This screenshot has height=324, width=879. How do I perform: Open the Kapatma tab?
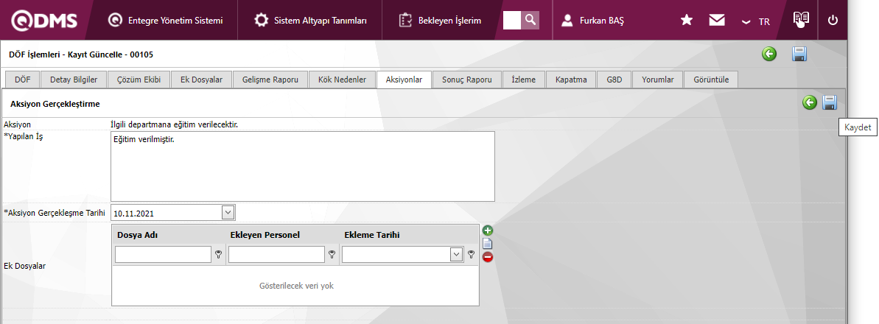571,80
